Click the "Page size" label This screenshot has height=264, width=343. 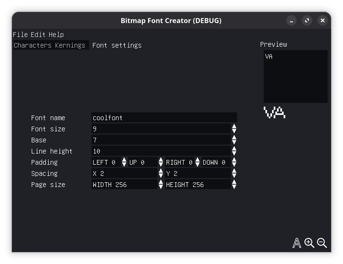pos(48,185)
